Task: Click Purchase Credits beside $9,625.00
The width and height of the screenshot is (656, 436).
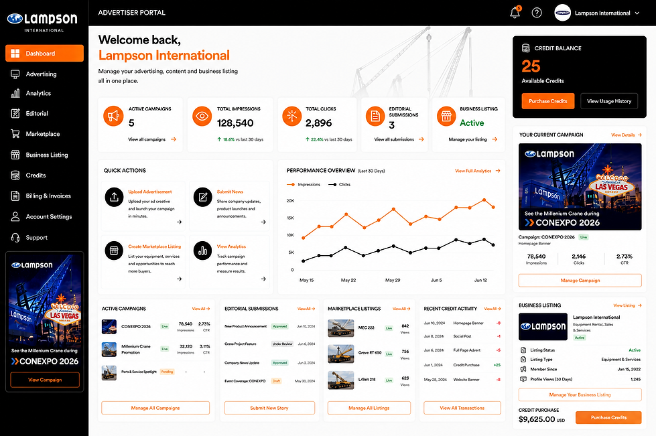Action: point(608,418)
